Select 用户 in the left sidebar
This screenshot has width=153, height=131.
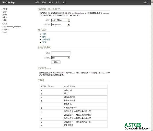[x=5, y=12]
